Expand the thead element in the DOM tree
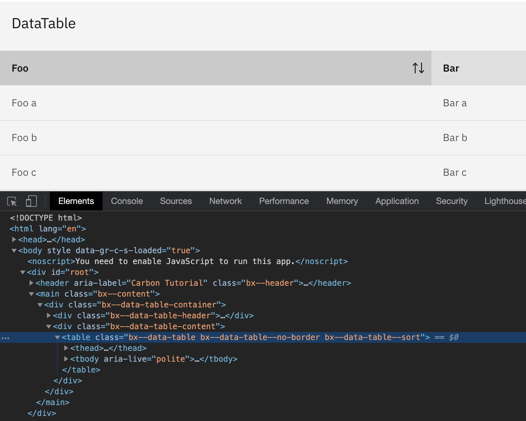 coord(66,348)
